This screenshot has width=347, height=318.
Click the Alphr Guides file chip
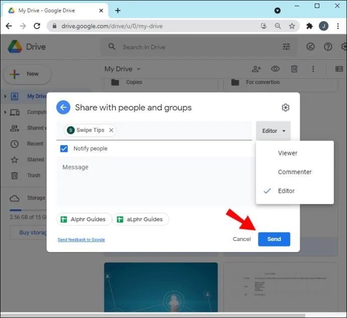(x=84, y=219)
